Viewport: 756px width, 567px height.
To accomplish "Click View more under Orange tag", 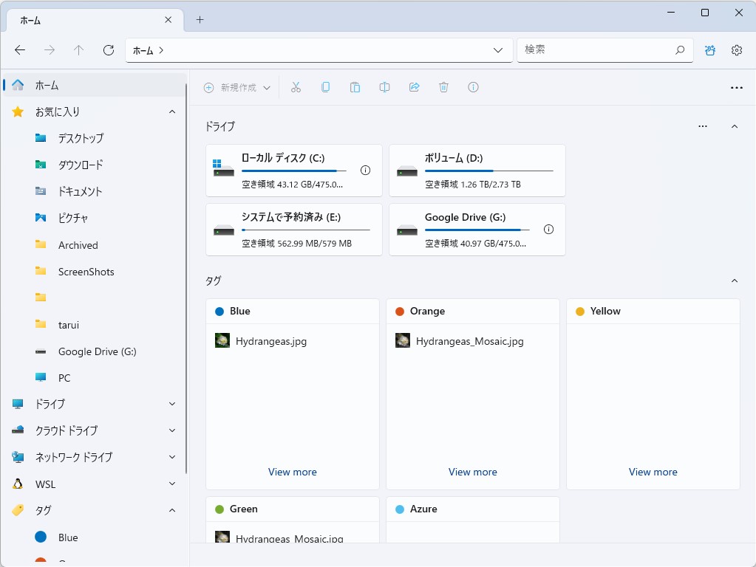I will (473, 472).
